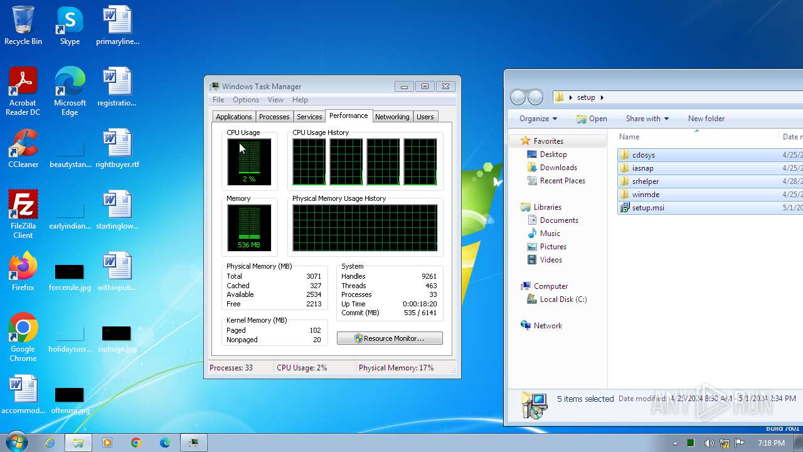Expand the breadcrumb arrow after setup
803x452 pixels.
pyautogui.click(x=602, y=97)
